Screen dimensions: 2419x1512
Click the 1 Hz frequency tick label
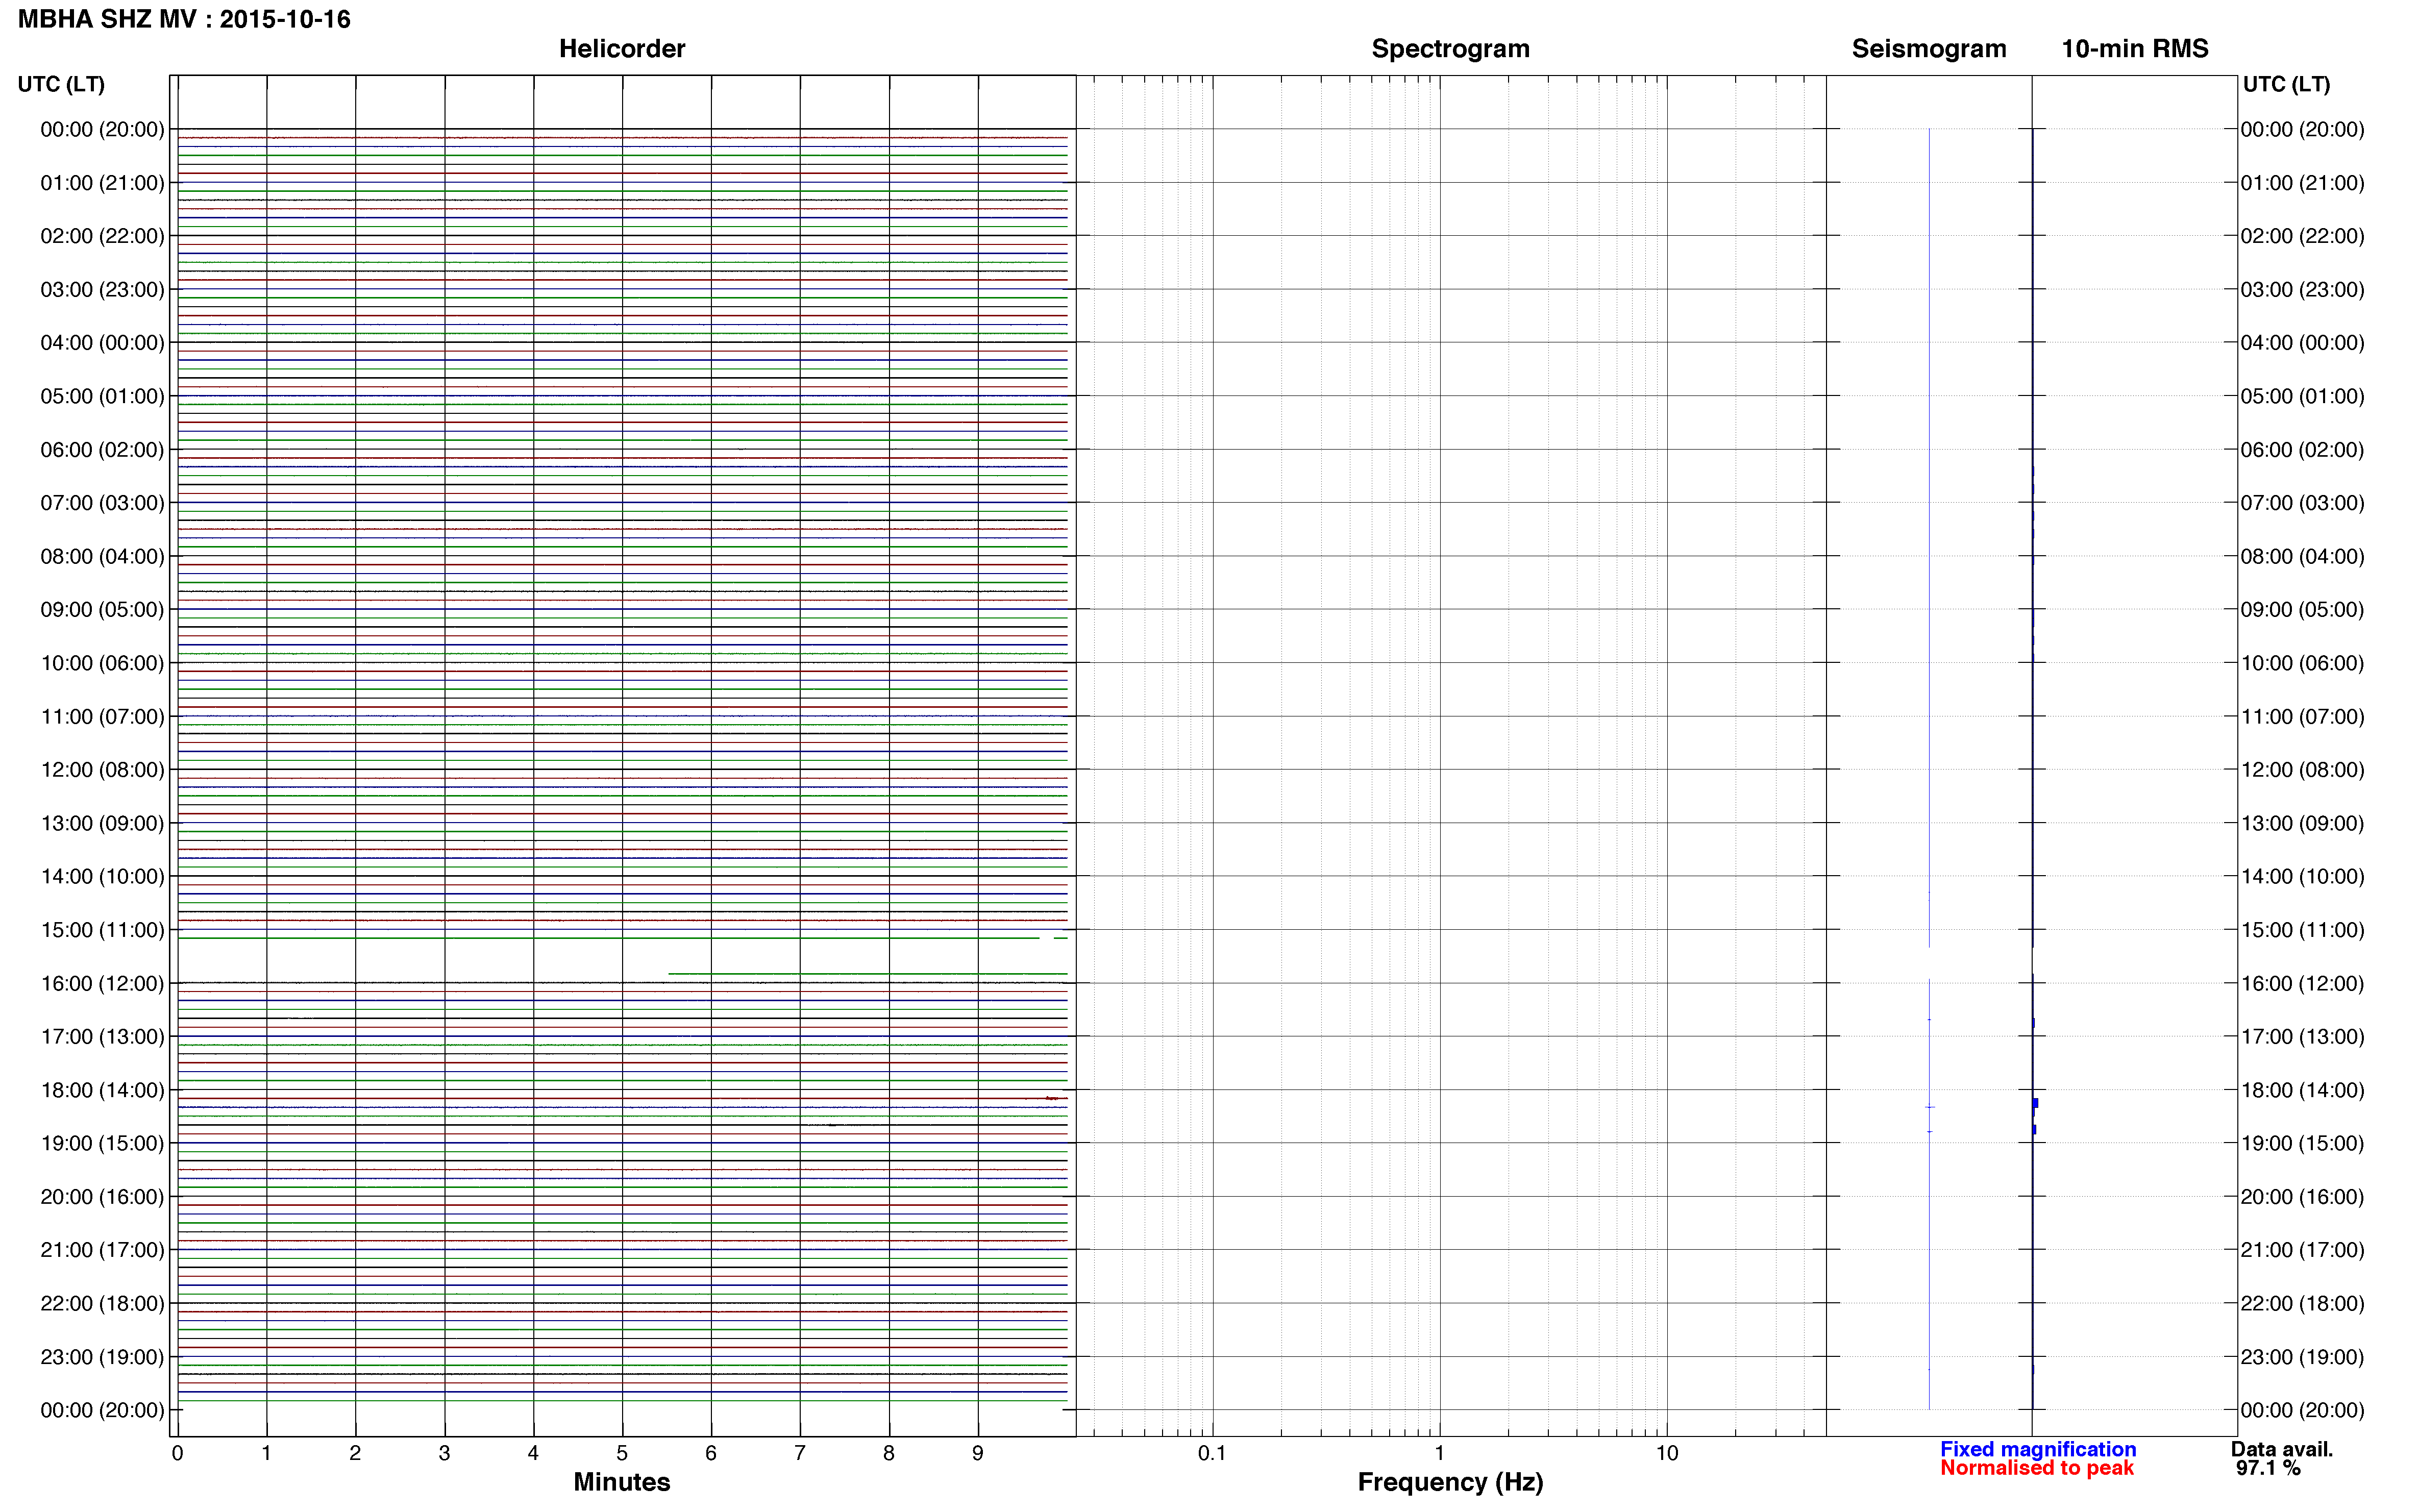(x=1439, y=1453)
